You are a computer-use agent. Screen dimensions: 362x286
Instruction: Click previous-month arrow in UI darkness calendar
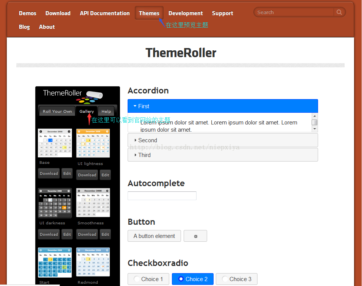tap(41, 191)
